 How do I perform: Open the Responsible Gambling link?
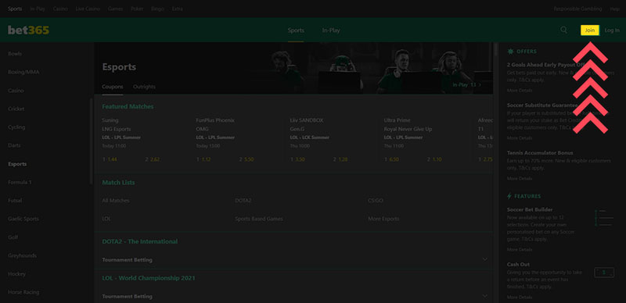pos(577,9)
